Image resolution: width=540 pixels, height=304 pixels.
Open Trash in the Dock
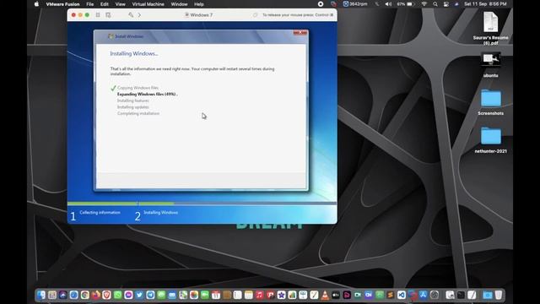click(x=499, y=295)
